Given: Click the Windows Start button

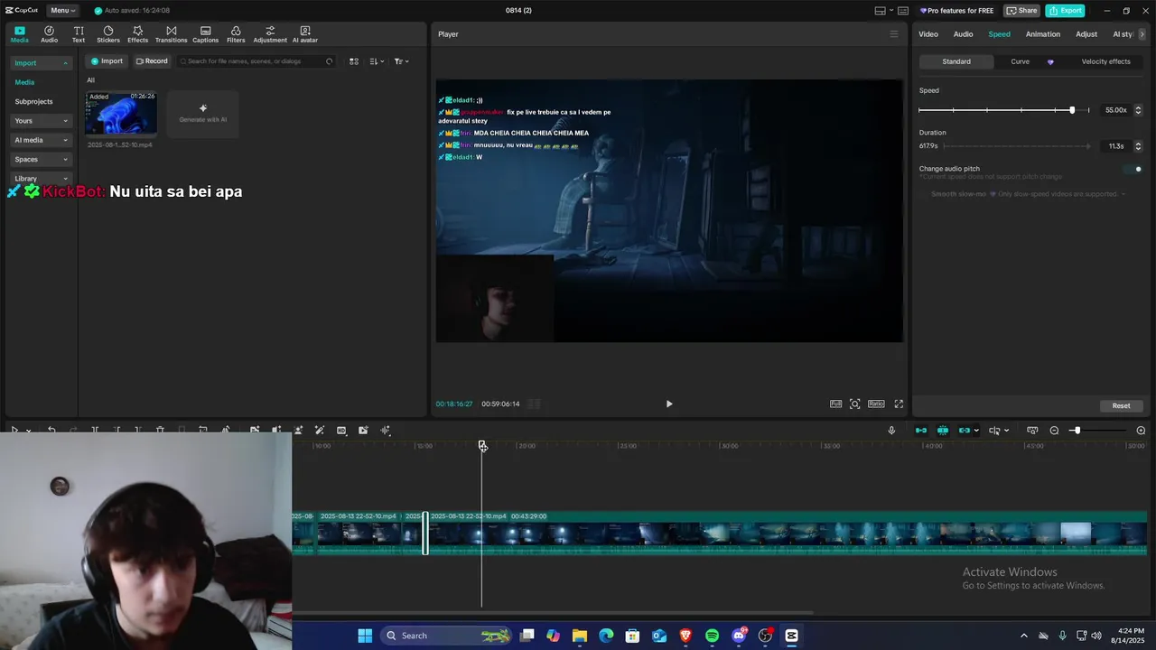Looking at the screenshot, I should [365, 636].
